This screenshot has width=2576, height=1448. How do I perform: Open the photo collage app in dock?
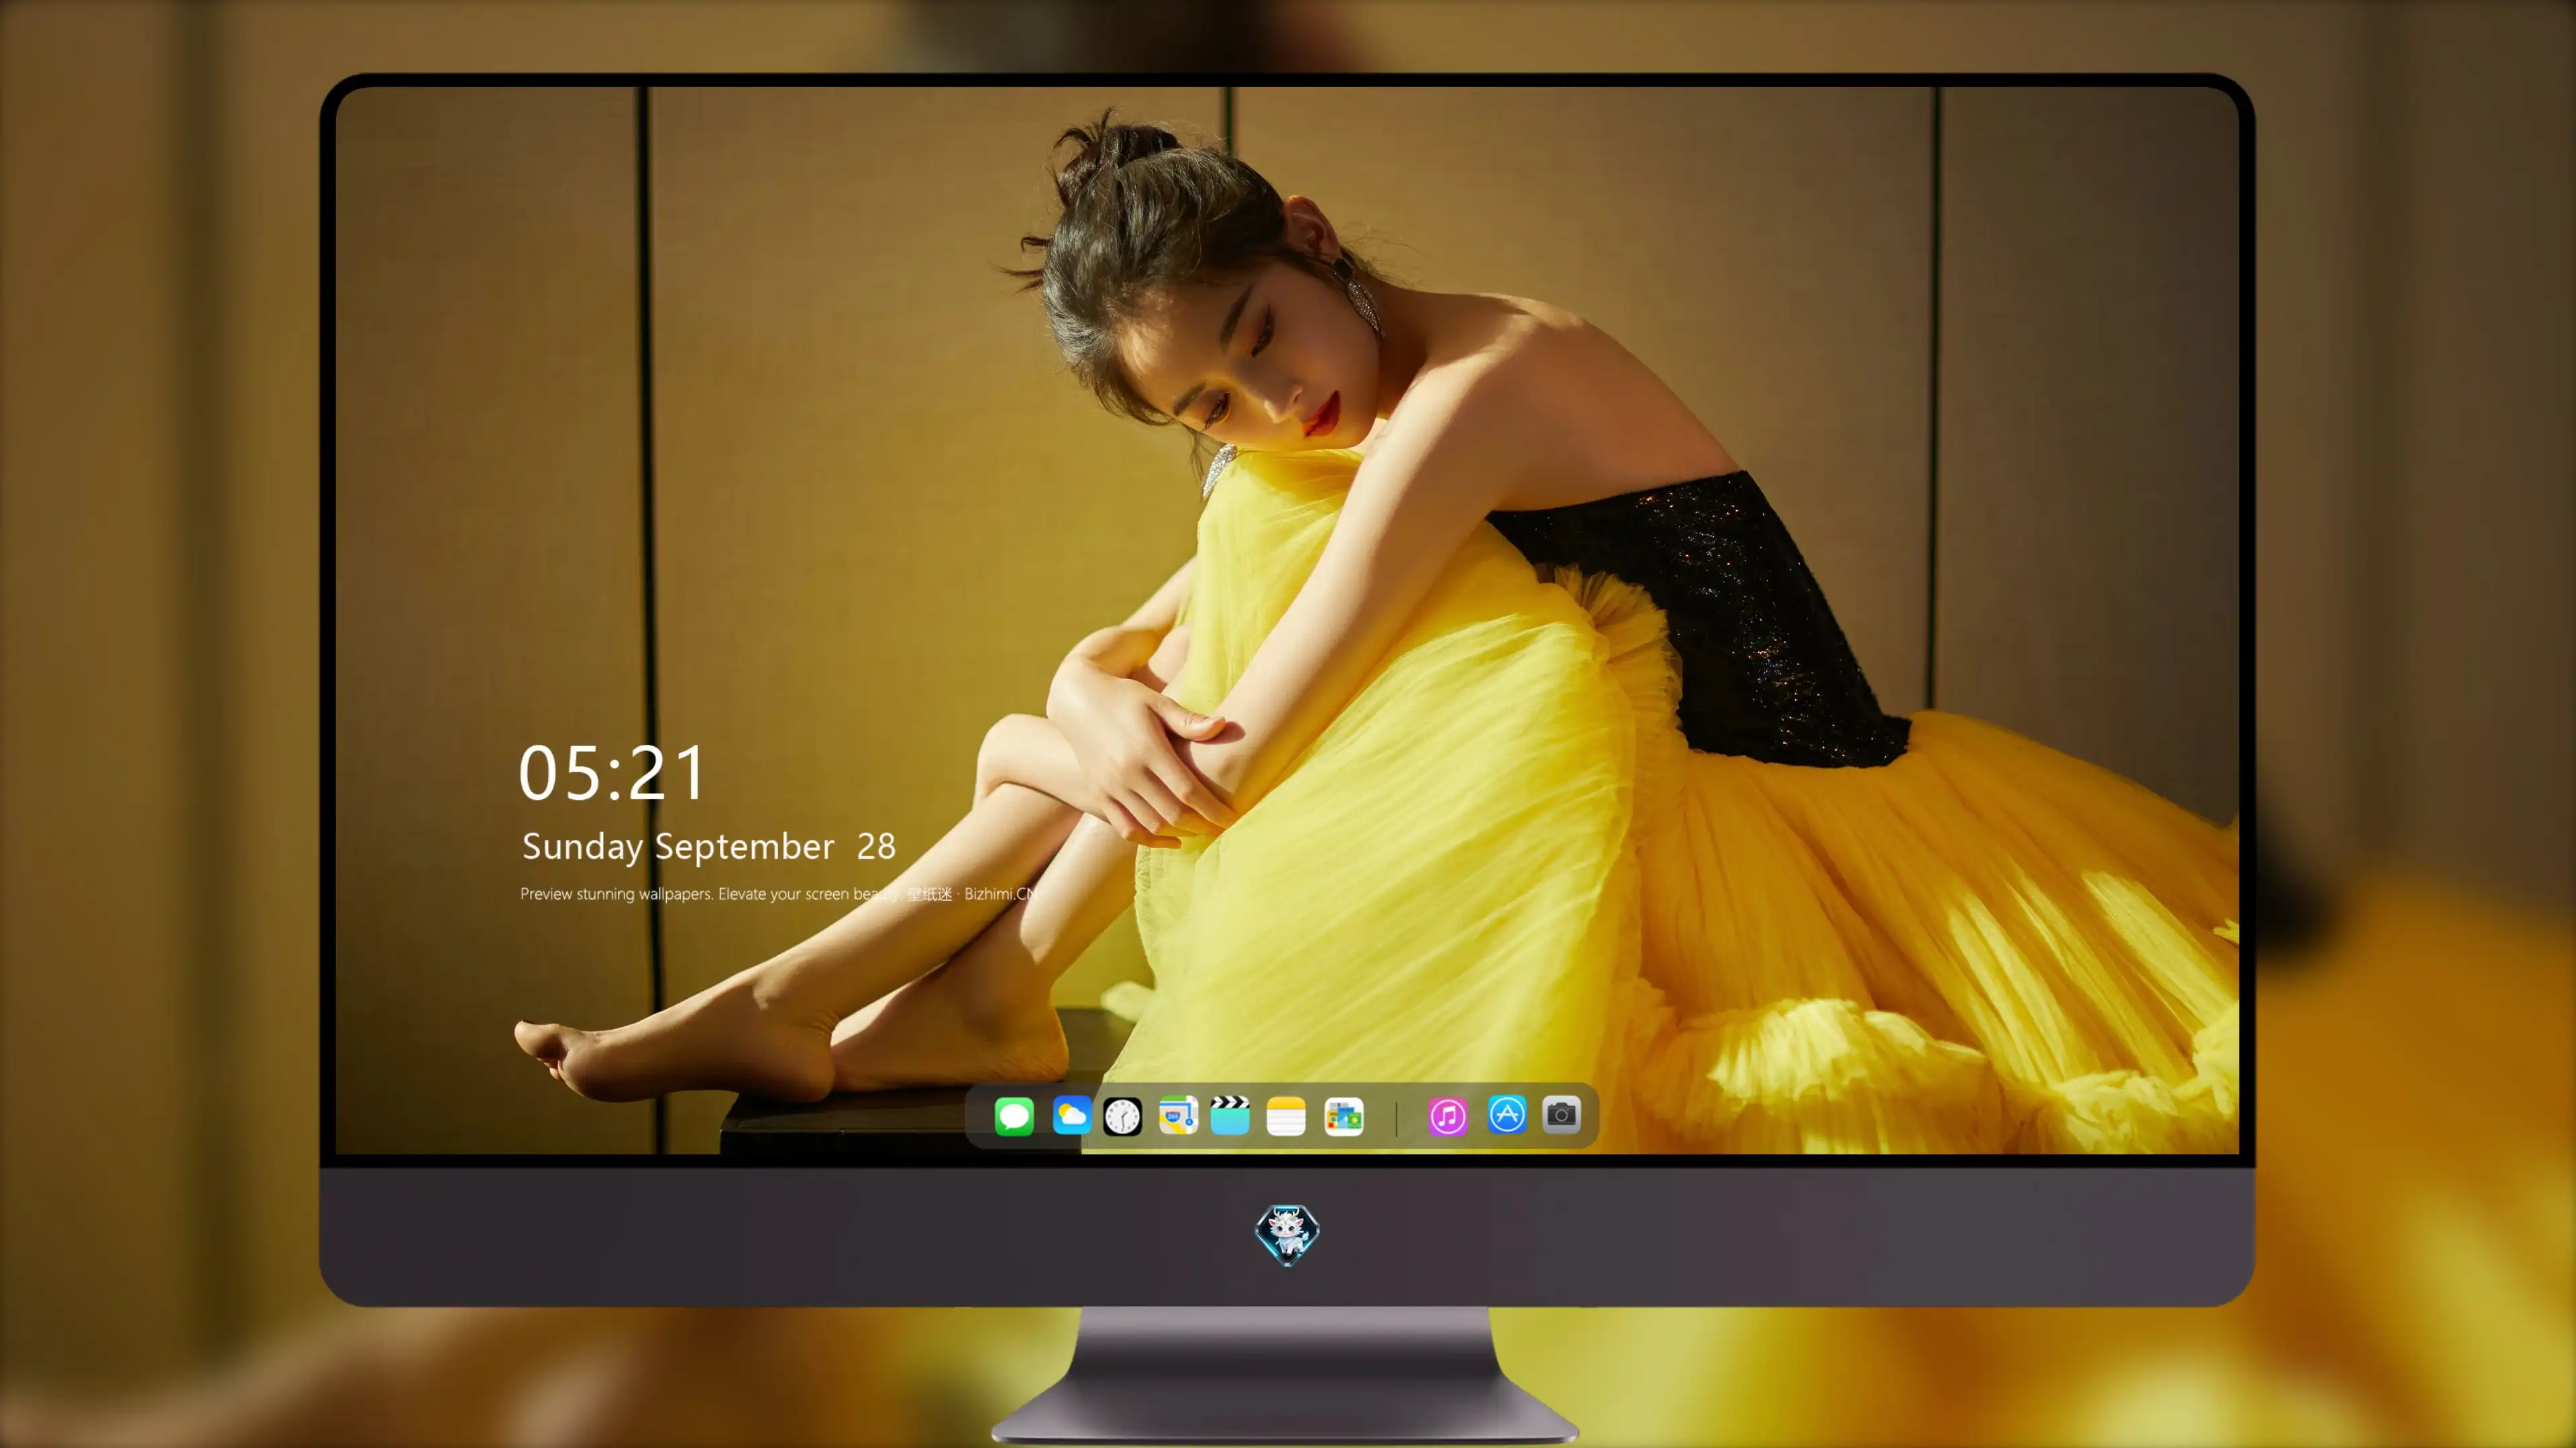point(1344,1116)
